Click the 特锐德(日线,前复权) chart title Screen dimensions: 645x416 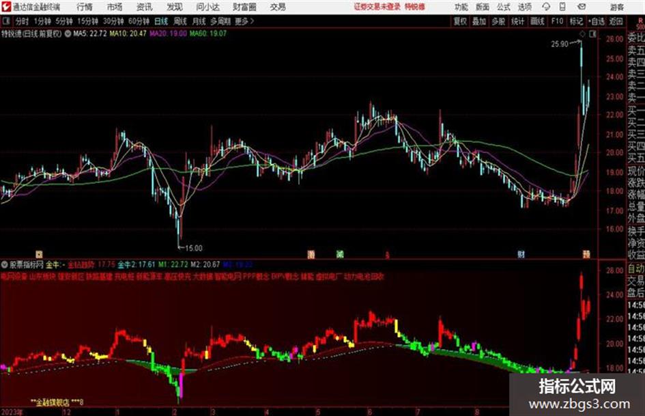pyautogui.click(x=31, y=33)
